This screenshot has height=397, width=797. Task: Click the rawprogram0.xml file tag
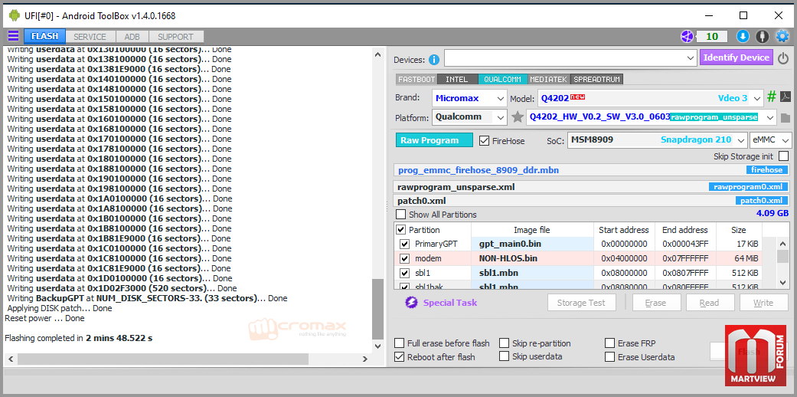coord(749,187)
